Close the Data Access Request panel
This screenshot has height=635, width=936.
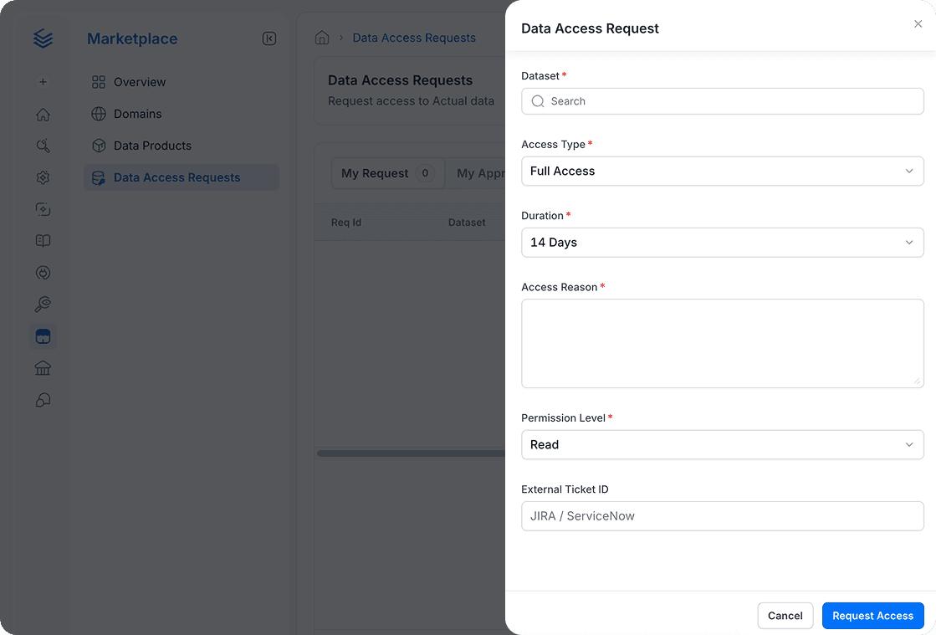(918, 24)
